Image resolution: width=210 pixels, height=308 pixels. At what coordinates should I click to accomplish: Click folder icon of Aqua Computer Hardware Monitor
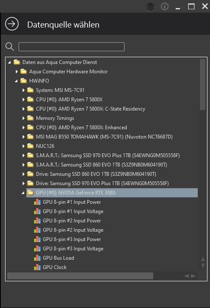tap(24, 71)
